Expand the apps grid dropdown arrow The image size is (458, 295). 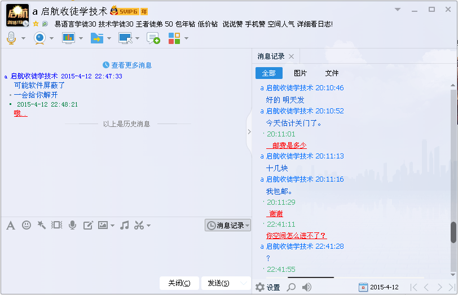click(x=186, y=38)
